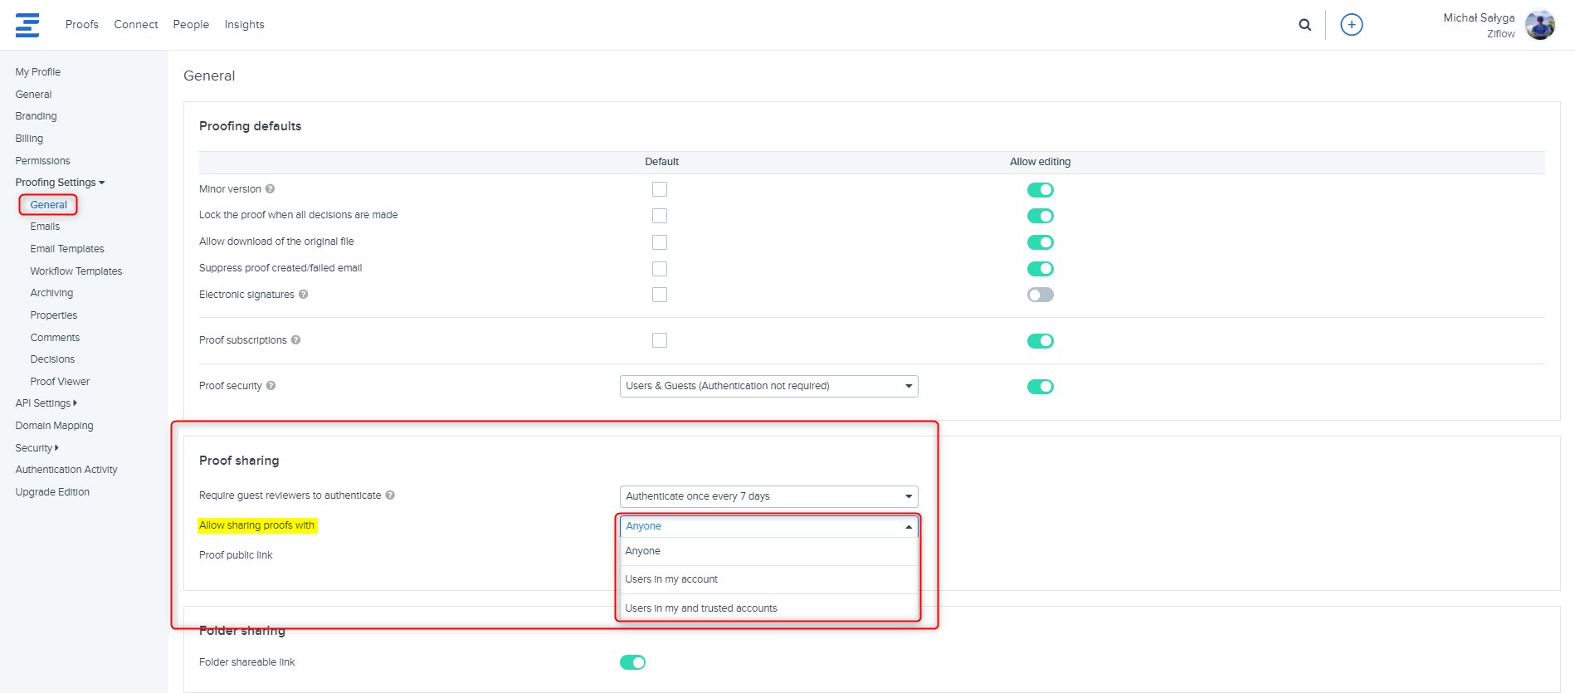Screen dimensions: 1575x693
Task: Open the Insights menu in top navigation
Action: tap(244, 25)
